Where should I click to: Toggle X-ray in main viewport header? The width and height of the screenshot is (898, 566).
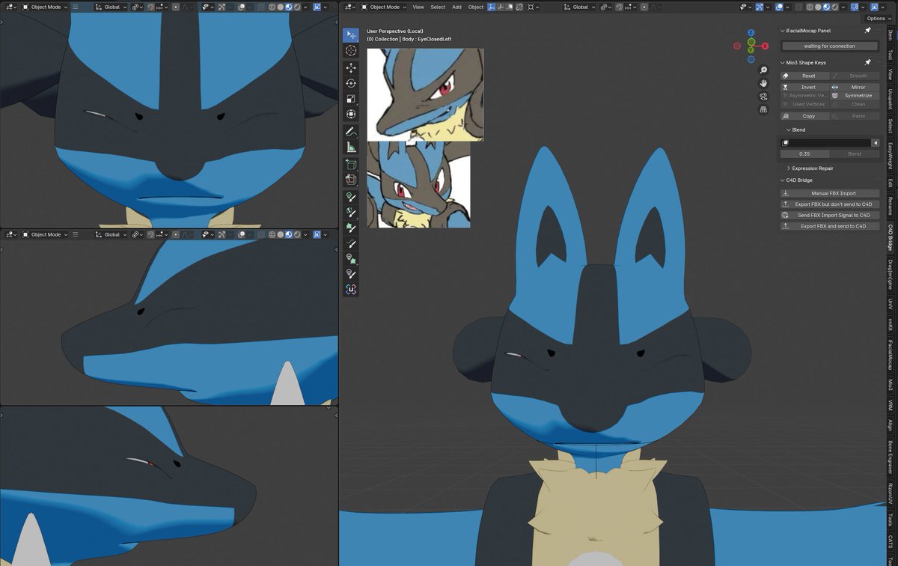click(x=799, y=7)
